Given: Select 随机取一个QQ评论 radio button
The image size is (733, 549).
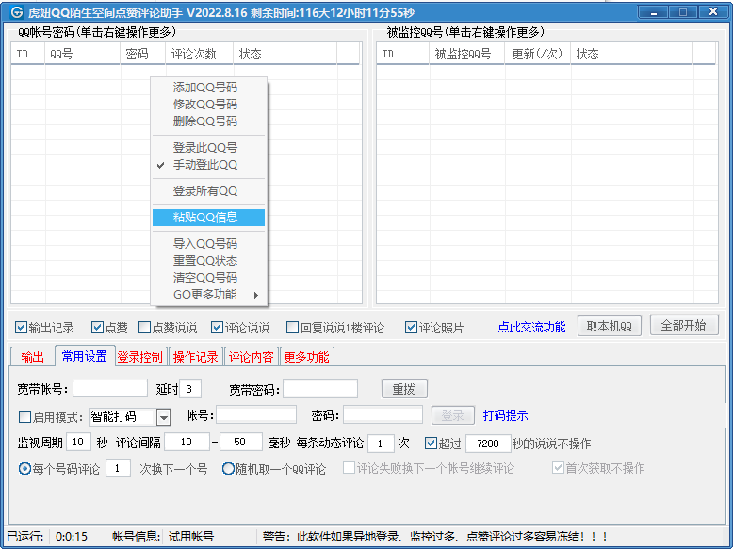Looking at the screenshot, I should coord(228,468).
